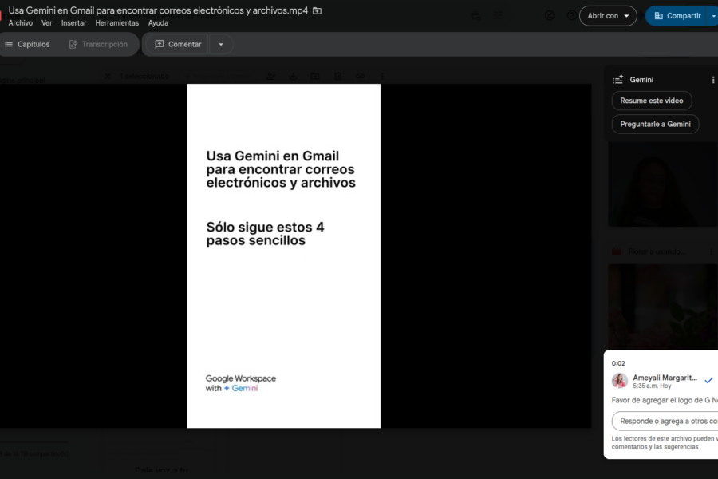Image resolution: width=718 pixels, height=479 pixels.
Task: Click Ameyali Margarit's avatar in the comment
Action: 620,381
